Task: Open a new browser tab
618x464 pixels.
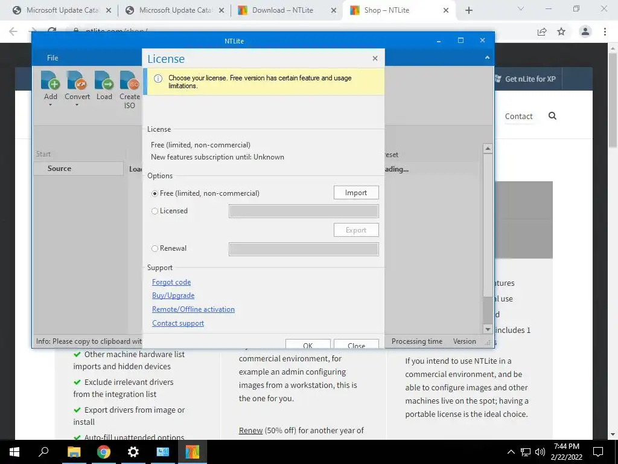Action: [468, 10]
